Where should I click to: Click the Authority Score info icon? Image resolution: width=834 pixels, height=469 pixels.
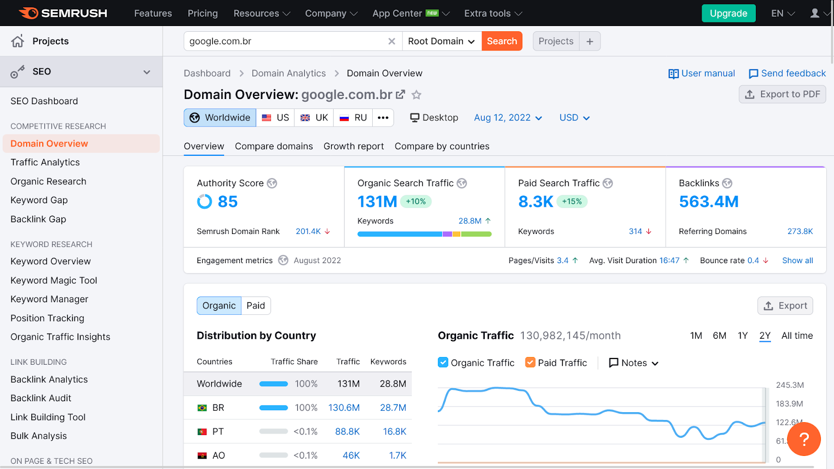click(272, 183)
